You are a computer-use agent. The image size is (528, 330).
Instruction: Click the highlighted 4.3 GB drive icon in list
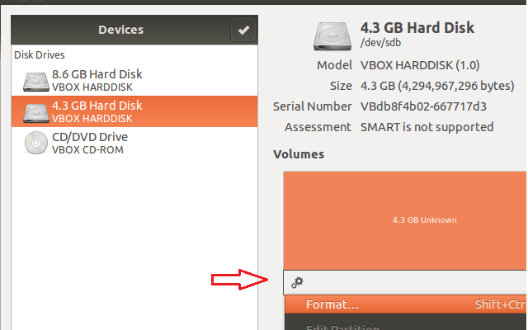[x=35, y=113]
